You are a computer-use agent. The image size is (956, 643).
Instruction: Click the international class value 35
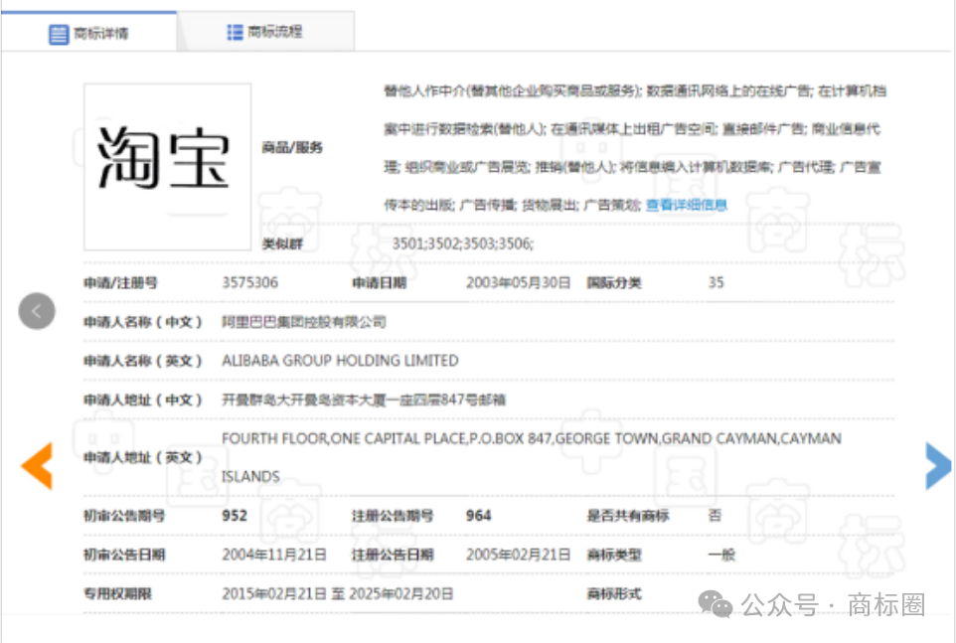point(716,283)
